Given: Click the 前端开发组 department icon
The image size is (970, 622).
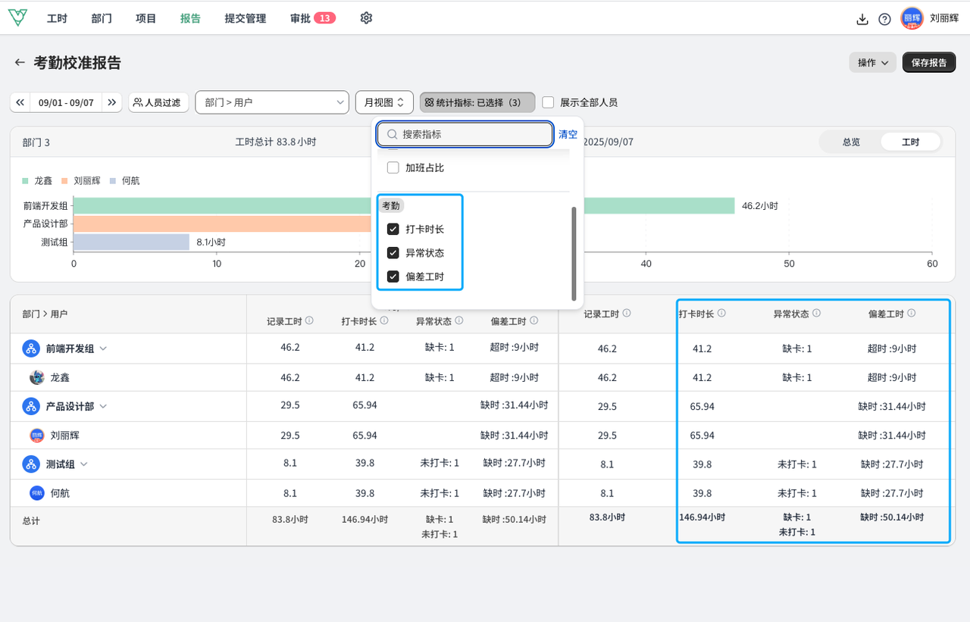Looking at the screenshot, I should [31, 349].
